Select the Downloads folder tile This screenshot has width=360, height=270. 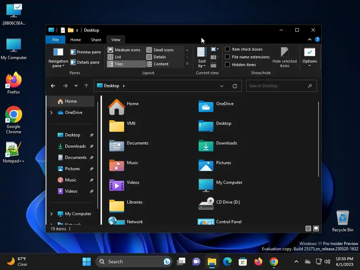[218, 146]
